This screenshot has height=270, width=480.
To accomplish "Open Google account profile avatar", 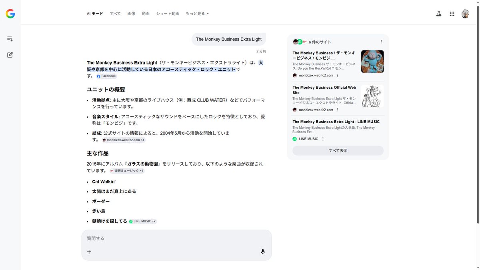I will (465, 14).
